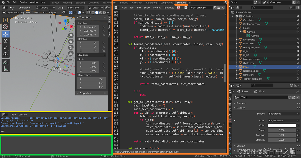
Task: Toggle camera view with camera icon
Action: click(71, 47)
